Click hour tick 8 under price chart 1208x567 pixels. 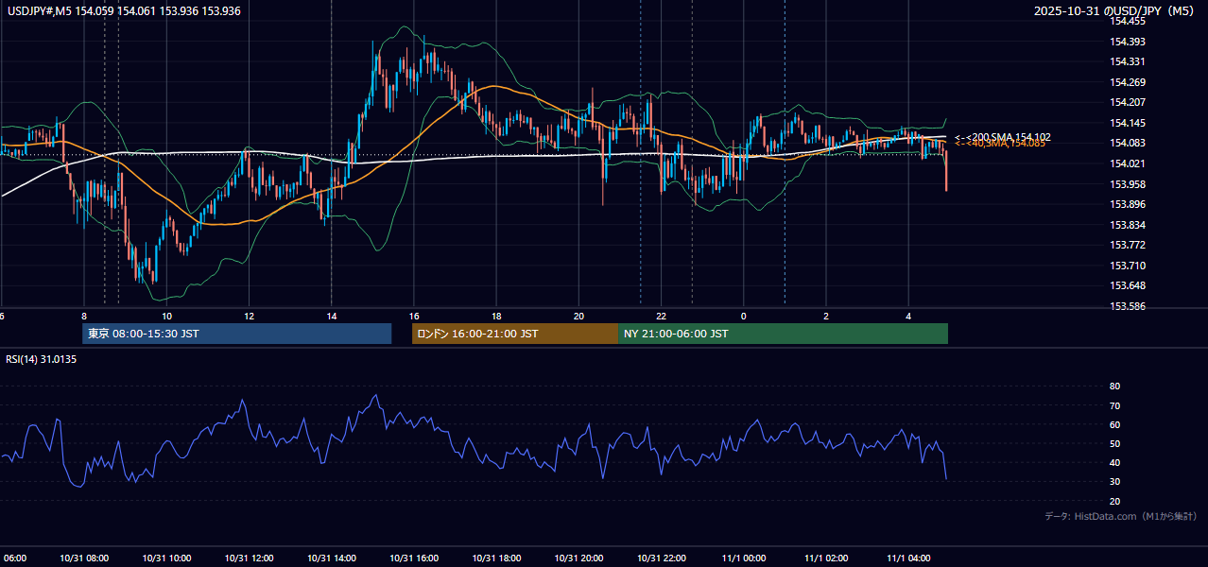click(x=84, y=316)
